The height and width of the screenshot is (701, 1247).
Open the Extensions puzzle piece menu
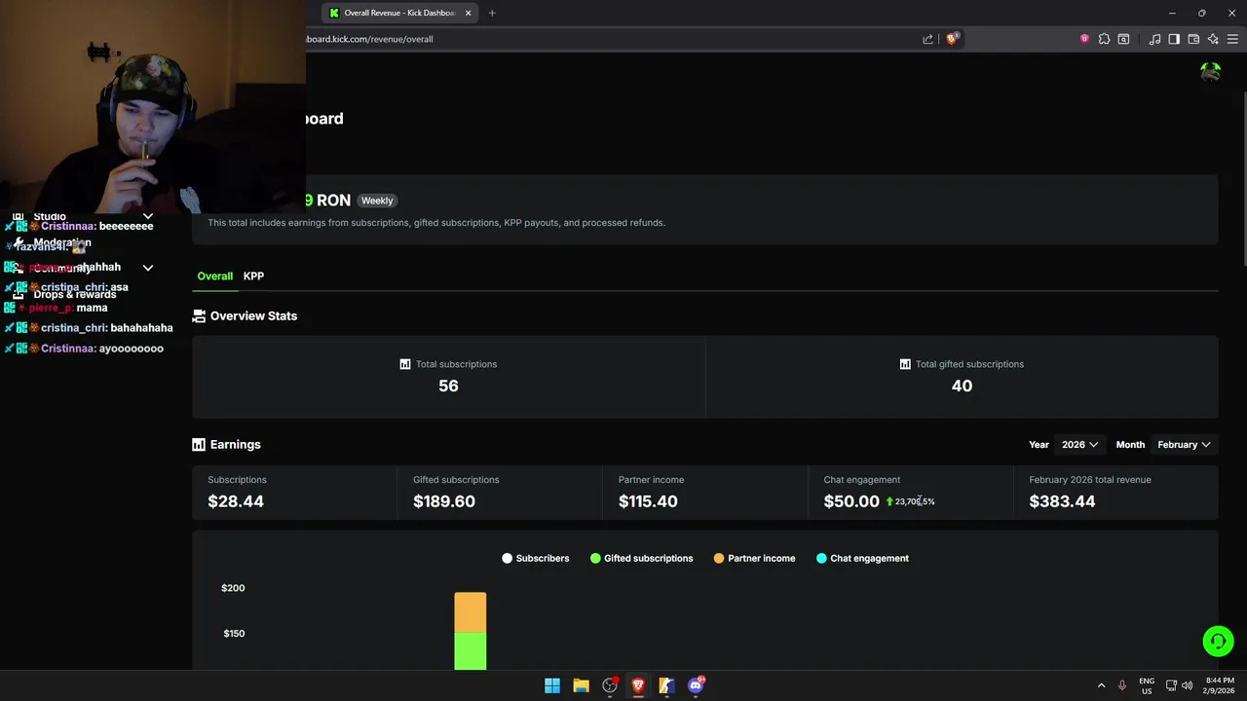[x=1104, y=39]
